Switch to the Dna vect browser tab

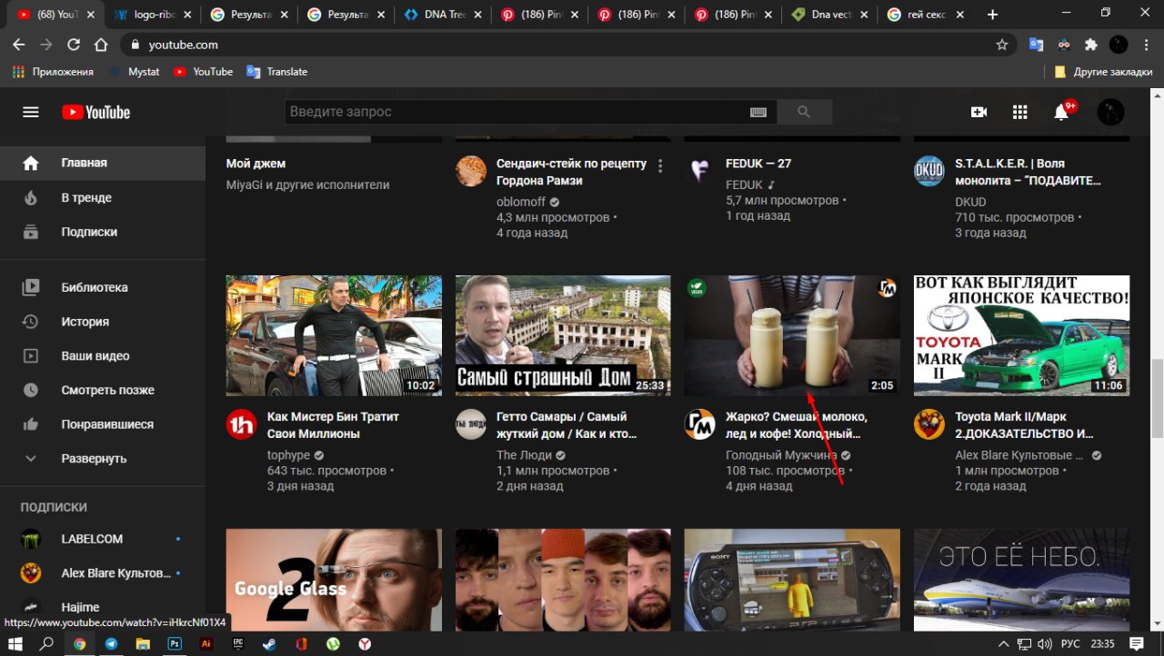(x=829, y=15)
